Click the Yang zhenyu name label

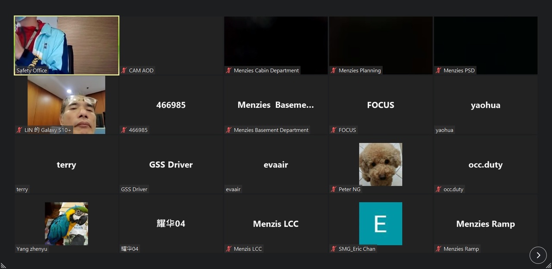[x=32, y=249]
